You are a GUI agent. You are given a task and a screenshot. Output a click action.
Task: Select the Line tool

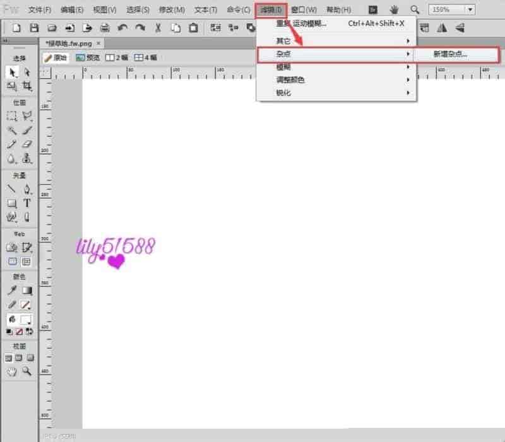pyautogui.click(x=12, y=189)
